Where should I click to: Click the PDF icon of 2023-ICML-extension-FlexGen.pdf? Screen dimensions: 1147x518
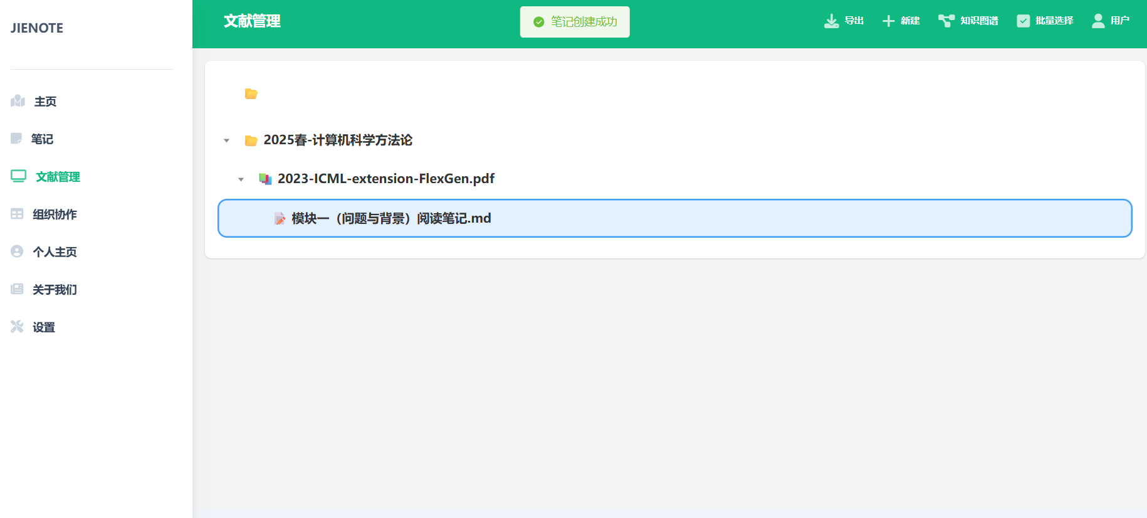[x=266, y=179]
